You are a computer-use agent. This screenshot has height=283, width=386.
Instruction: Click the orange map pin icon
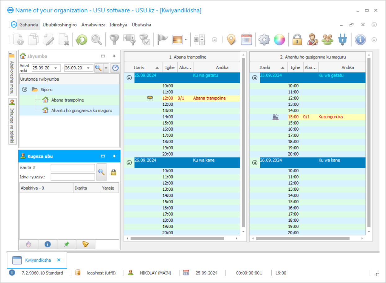231,40
